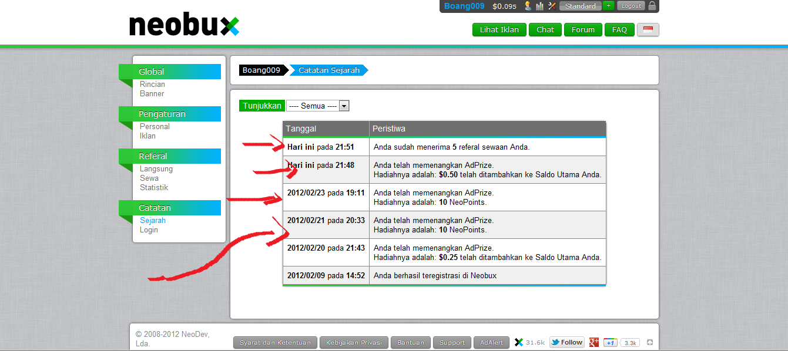Open Login log under Catatan
The height and width of the screenshot is (351, 788).
(149, 230)
